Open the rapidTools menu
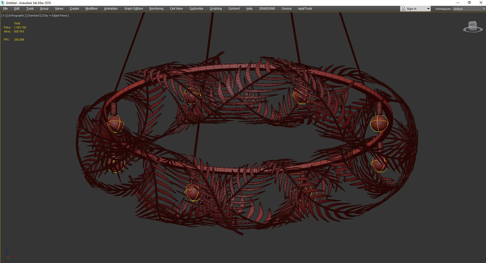 [305, 9]
